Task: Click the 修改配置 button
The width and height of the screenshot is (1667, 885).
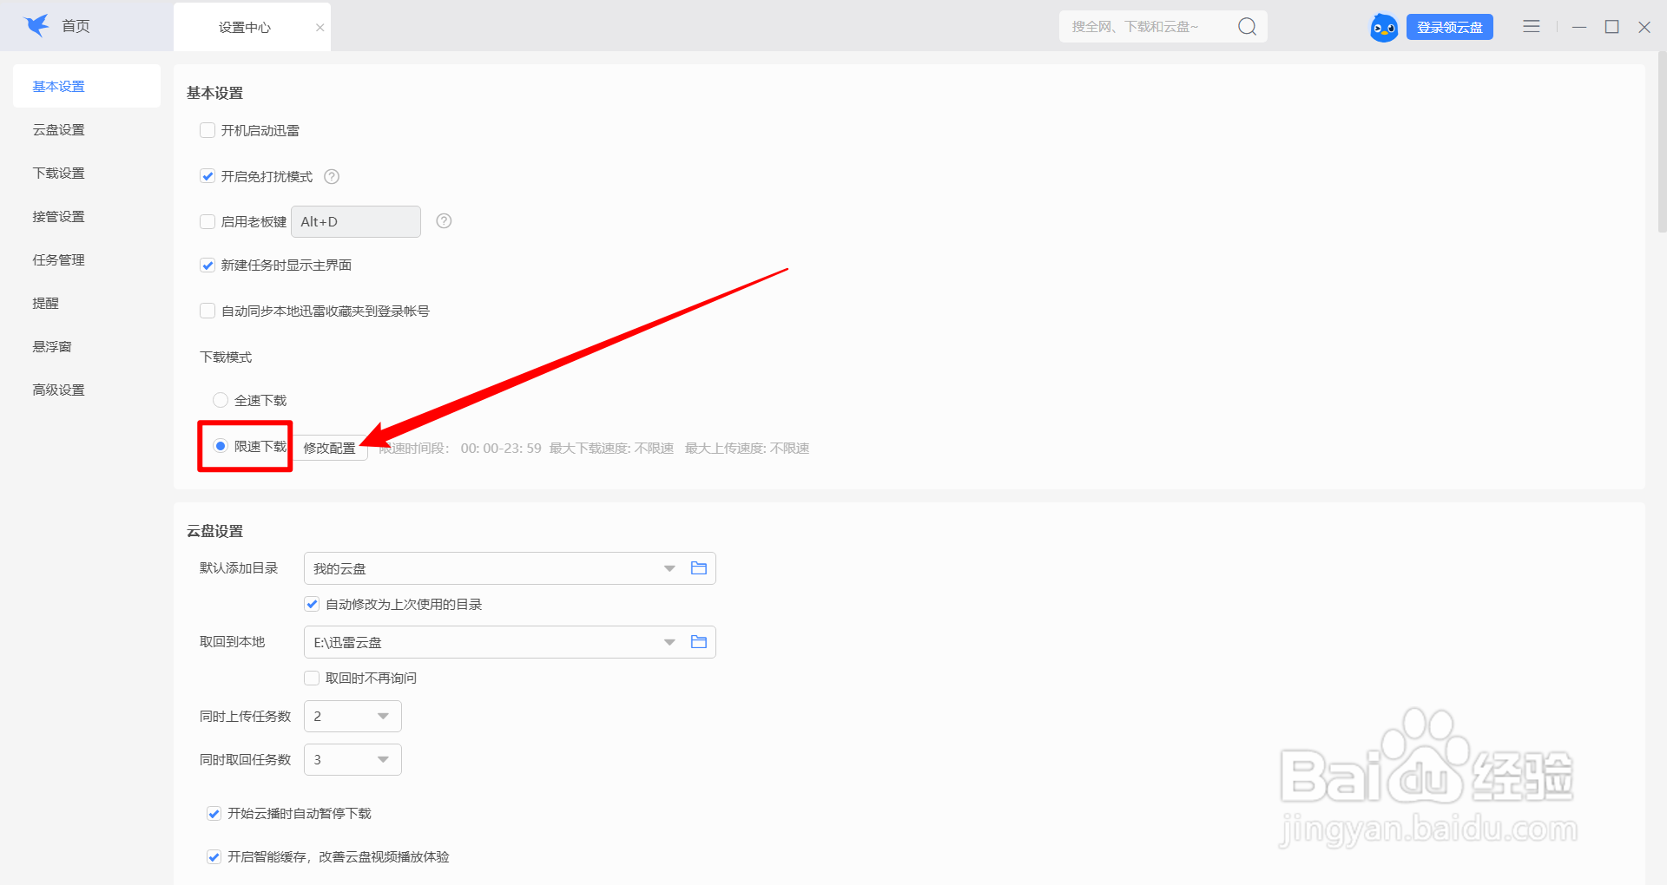Action: click(x=330, y=448)
